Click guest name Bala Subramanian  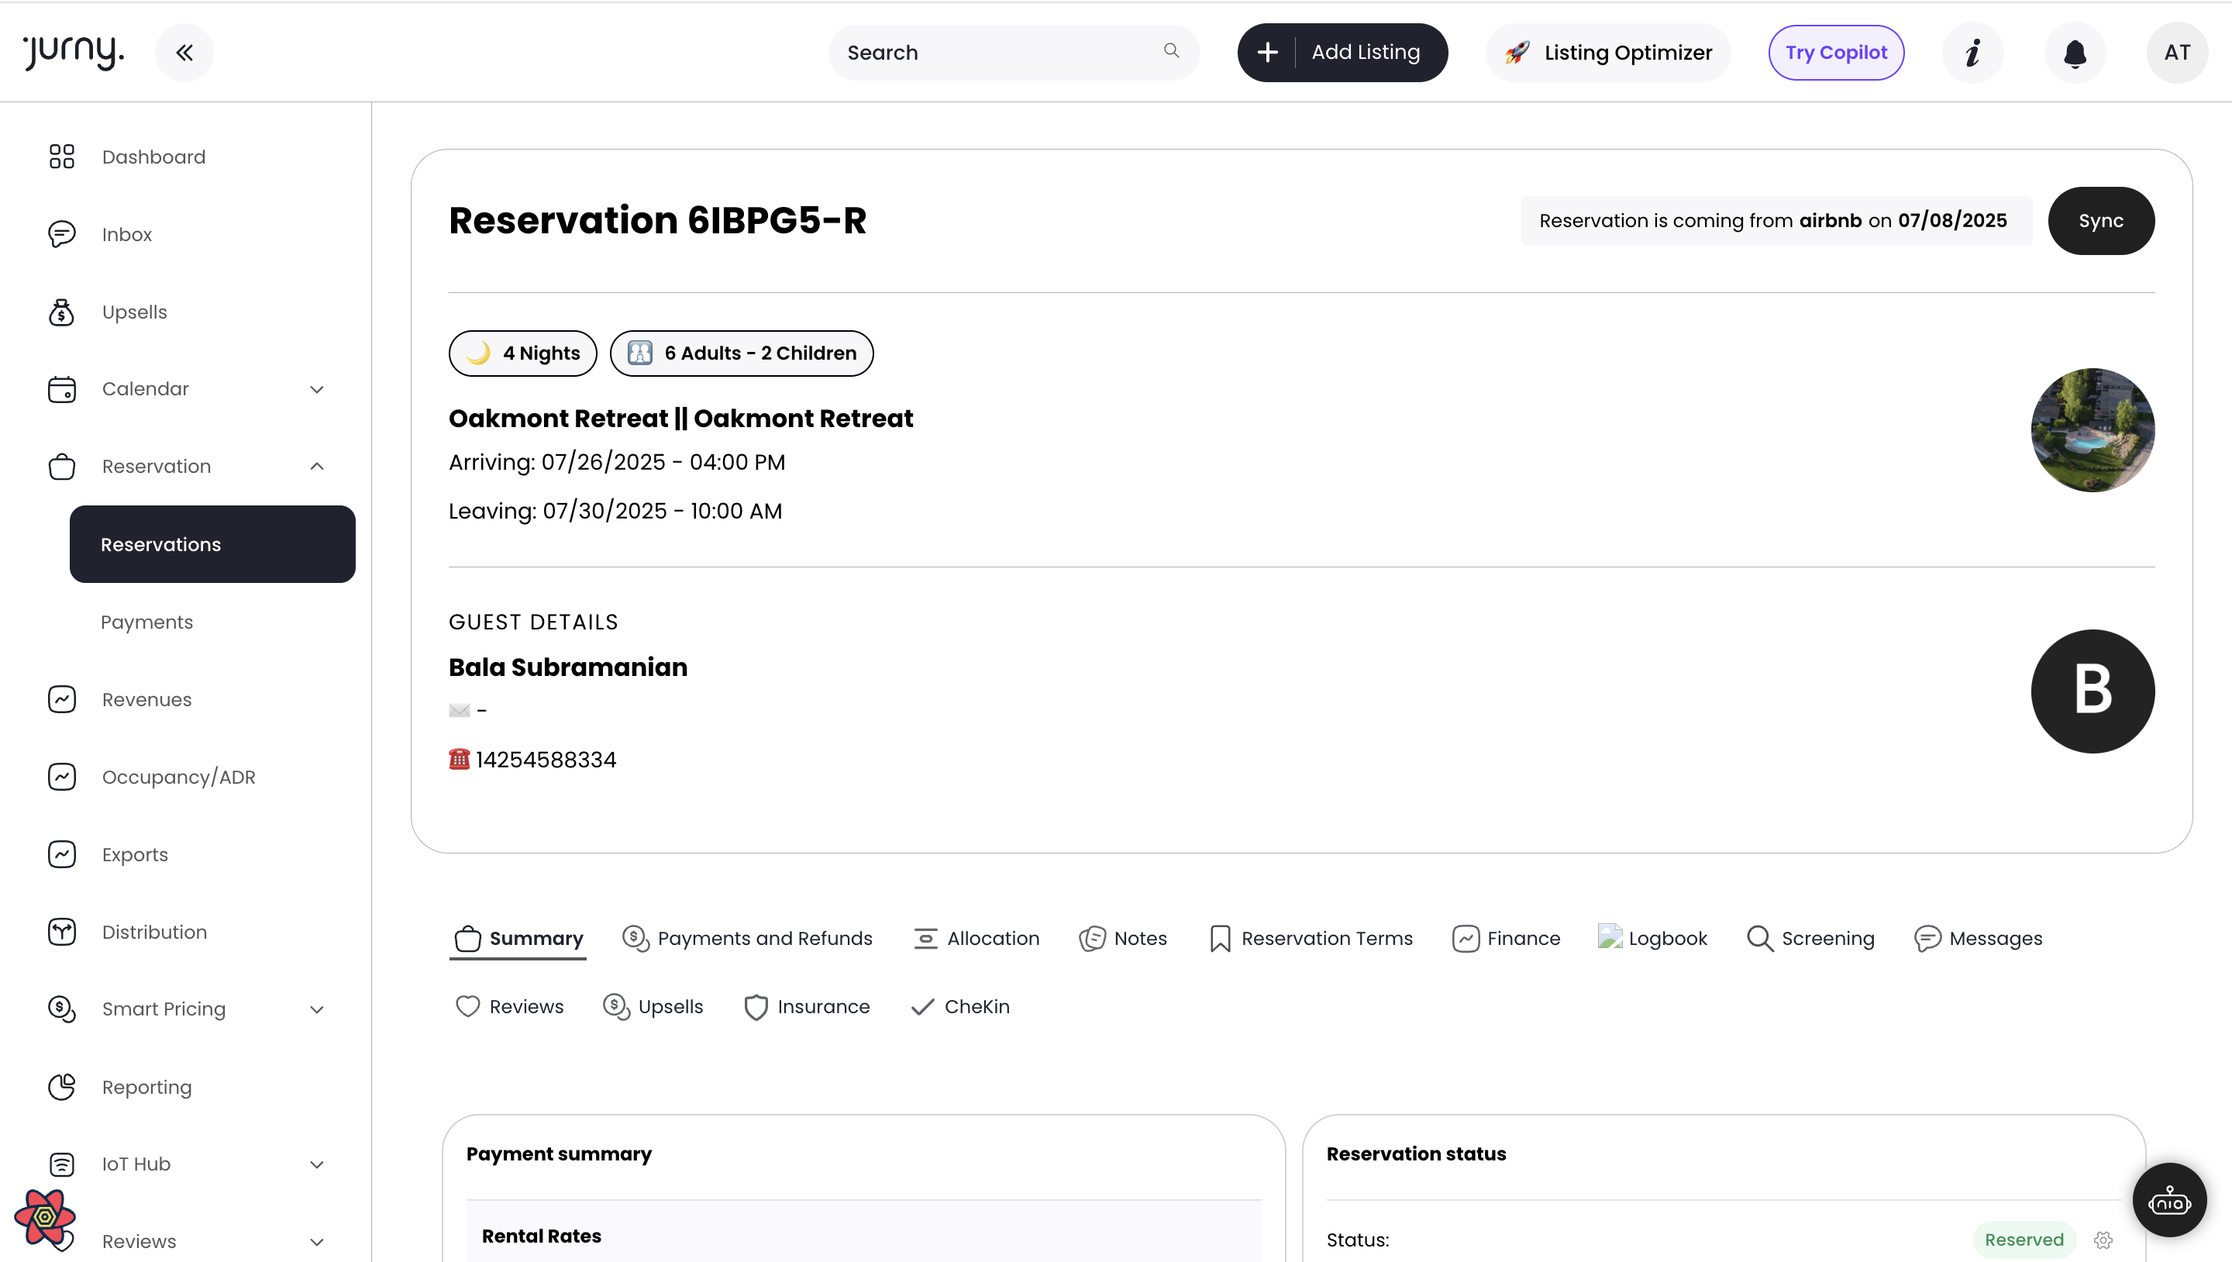(x=567, y=667)
